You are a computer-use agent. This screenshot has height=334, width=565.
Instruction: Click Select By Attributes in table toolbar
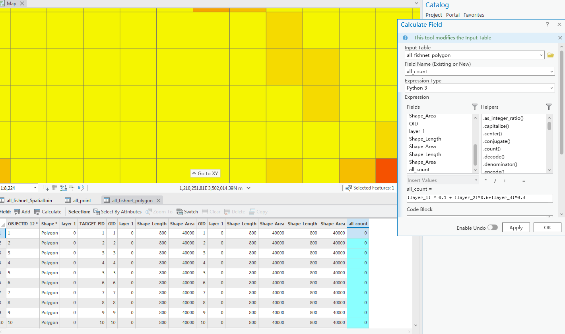[117, 212]
